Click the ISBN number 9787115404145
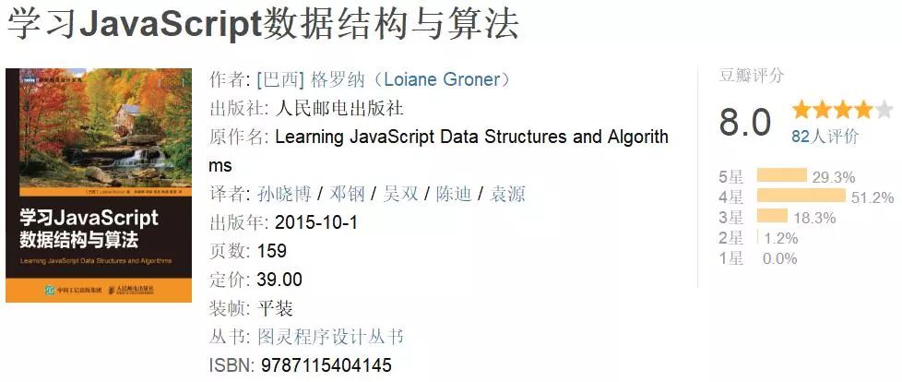Screen dimensions: 902x382 tap(326, 365)
